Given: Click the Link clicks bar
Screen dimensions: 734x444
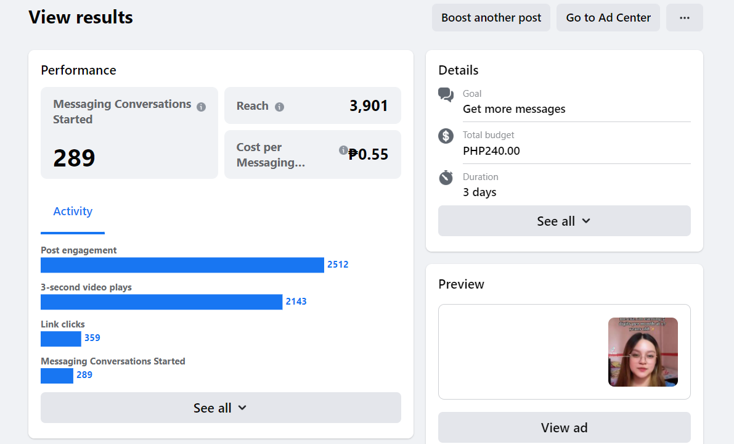Looking at the screenshot, I should click(x=60, y=339).
